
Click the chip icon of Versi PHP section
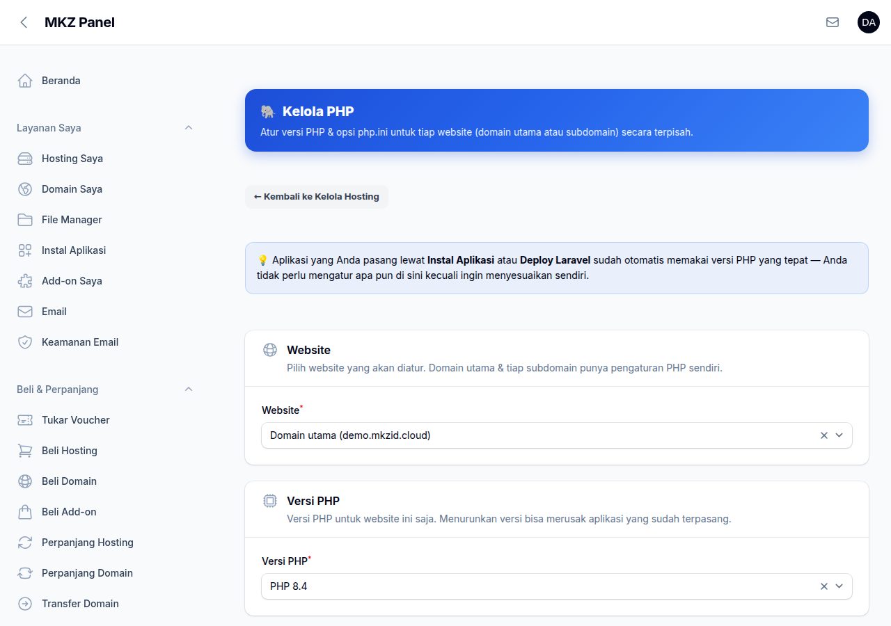click(x=270, y=501)
